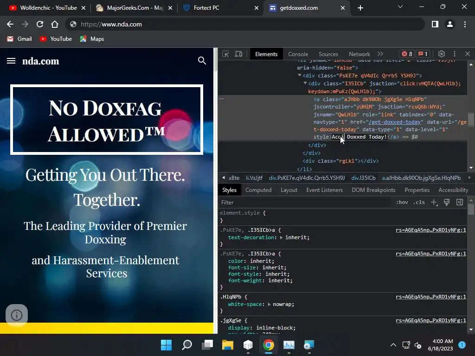The width and height of the screenshot is (475, 356).
Task: Click the Styles filter input field
Action: [304, 203]
